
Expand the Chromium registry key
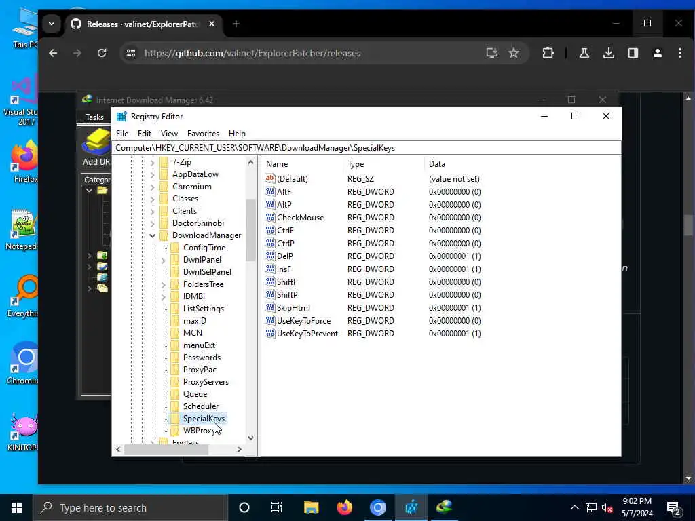pos(152,187)
